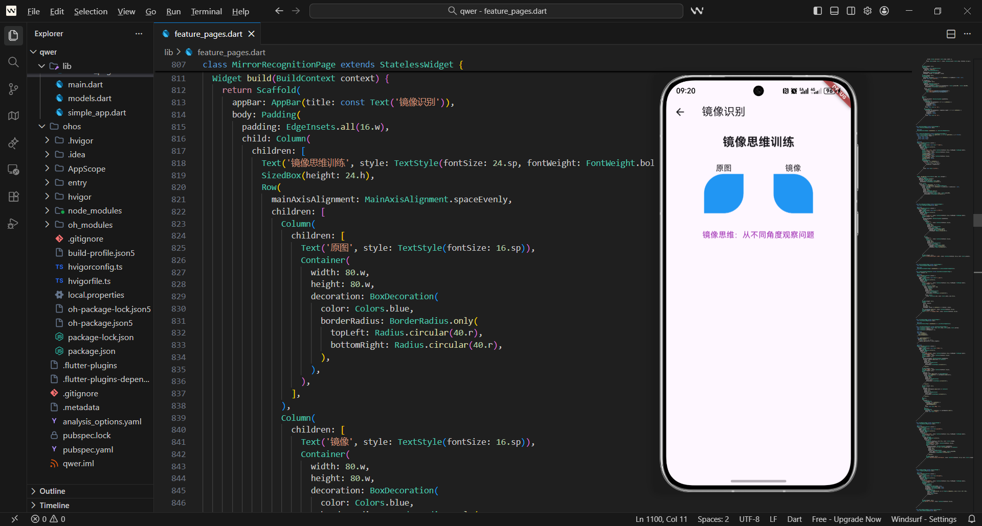Click the Windsurf wave icon beside the search box
The height and width of the screenshot is (526, 982).
pyautogui.click(x=697, y=11)
